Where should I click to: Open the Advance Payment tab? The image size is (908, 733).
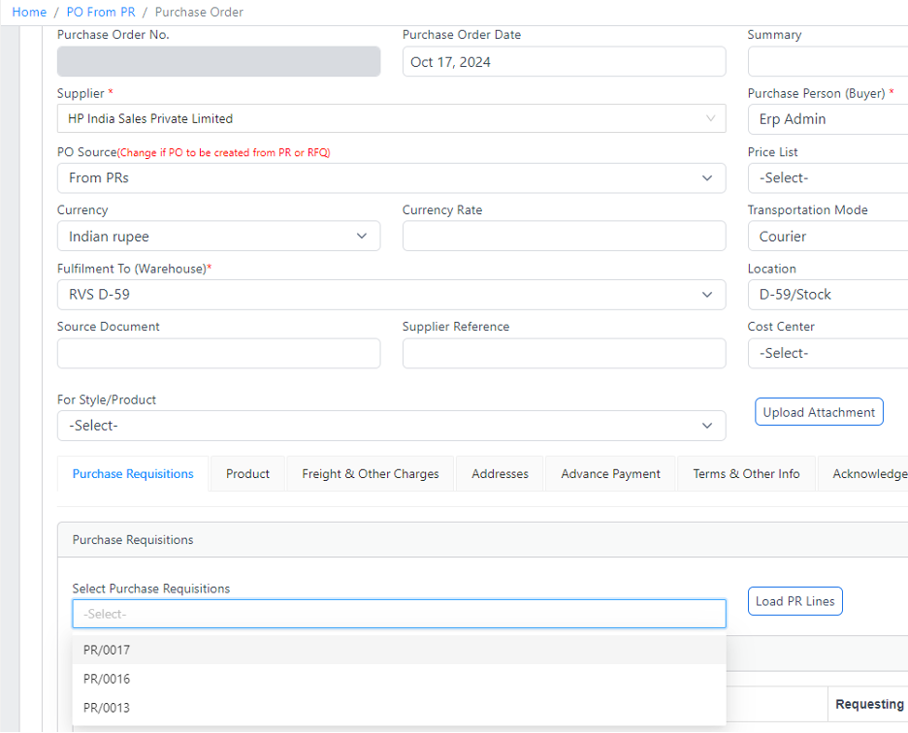pos(610,474)
